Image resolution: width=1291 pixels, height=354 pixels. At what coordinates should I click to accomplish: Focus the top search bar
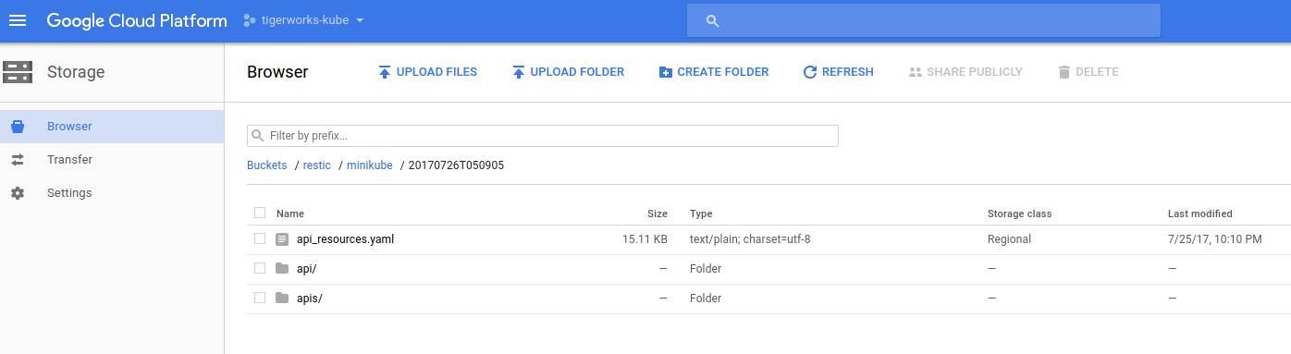pos(923,20)
